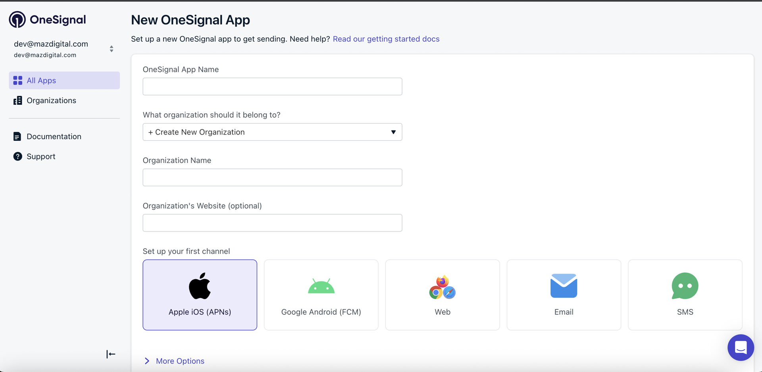Navigate to Organizations
Viewport: 762px width, 372px height.
[x=52, y=100]
